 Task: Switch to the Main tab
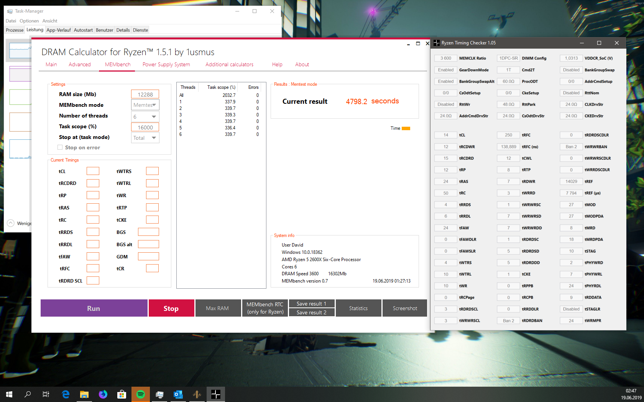click(x=51, y=65)
